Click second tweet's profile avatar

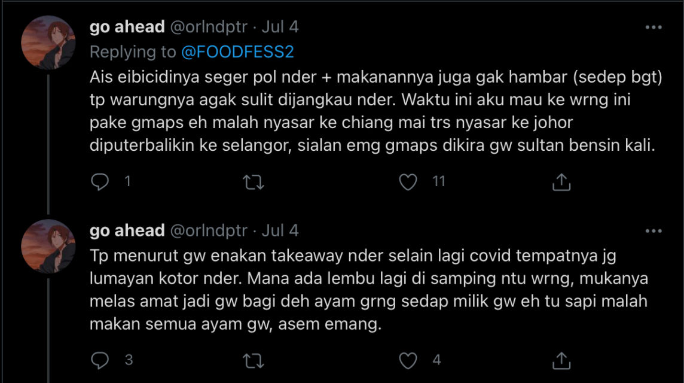pos(48,246)
